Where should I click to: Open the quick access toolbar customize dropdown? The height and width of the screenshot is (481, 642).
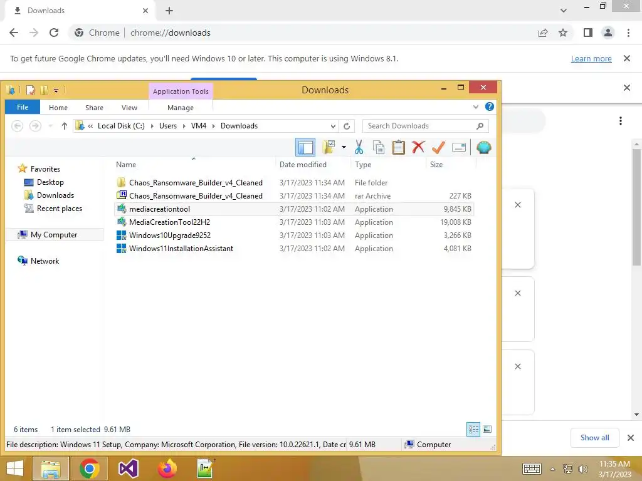(x=56, y=90)
